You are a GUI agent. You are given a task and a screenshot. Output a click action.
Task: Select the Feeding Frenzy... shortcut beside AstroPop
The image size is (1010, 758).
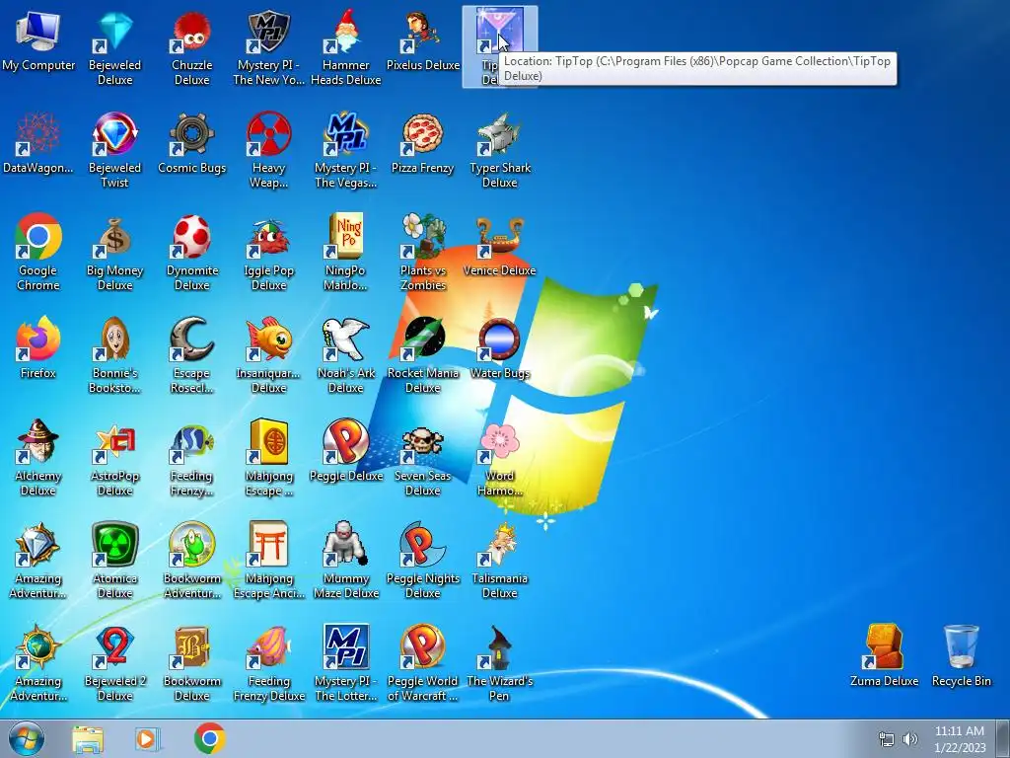pos(192,458)
